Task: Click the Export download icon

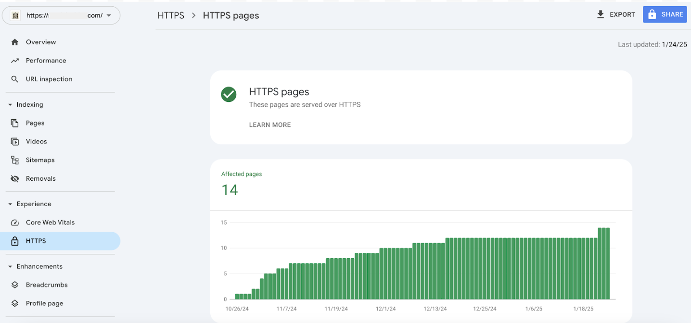Action: click(601, 14)
